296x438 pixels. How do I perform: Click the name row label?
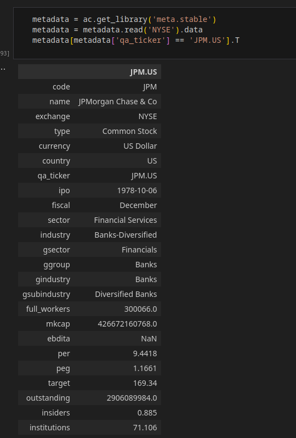point(60,102)
